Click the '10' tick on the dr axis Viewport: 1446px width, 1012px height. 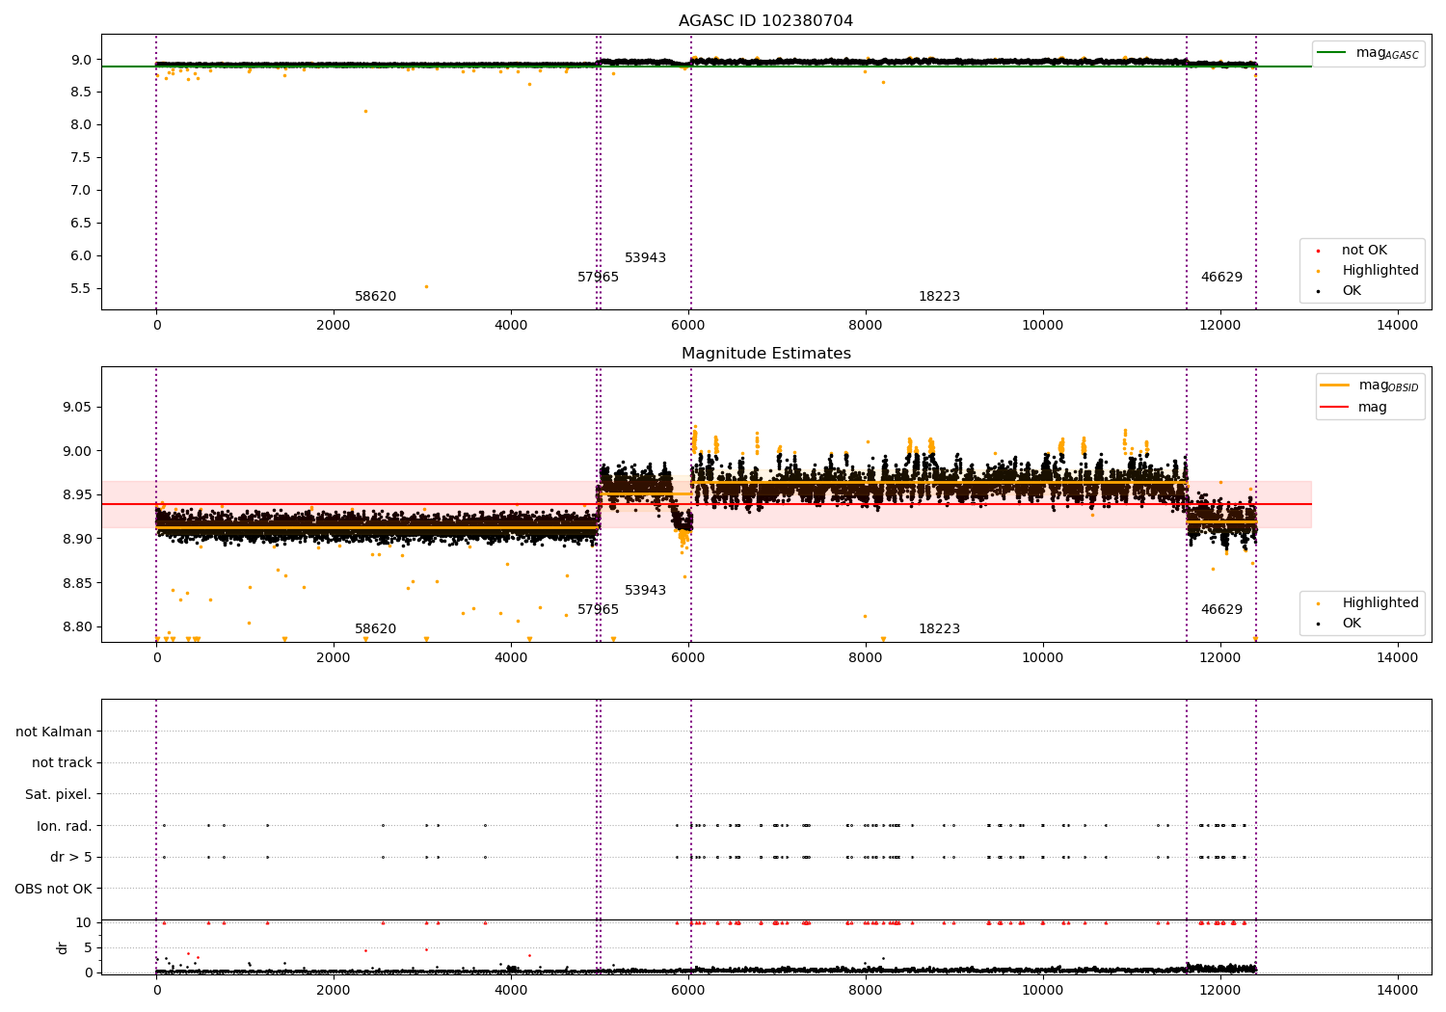tap(84, 923)
